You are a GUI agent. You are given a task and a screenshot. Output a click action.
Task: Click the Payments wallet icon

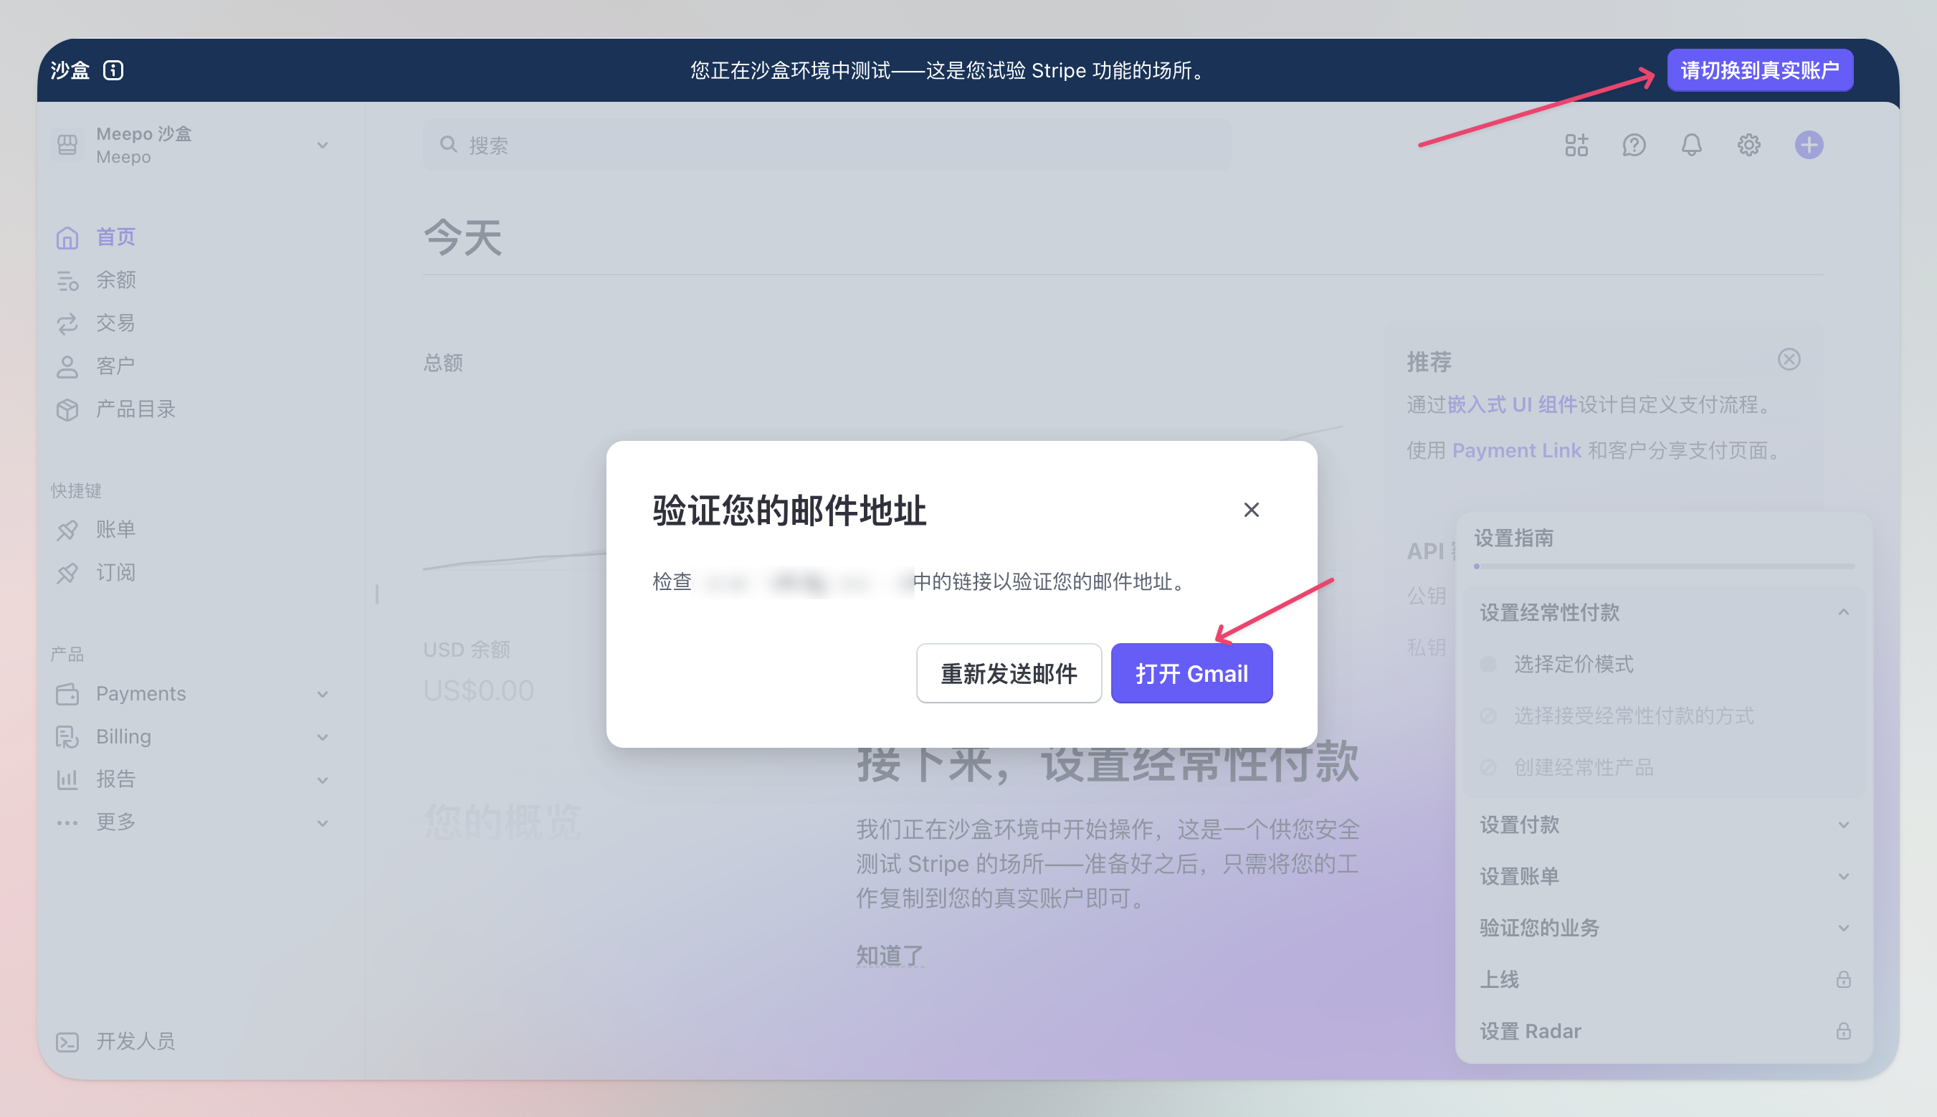coord(67,694)
